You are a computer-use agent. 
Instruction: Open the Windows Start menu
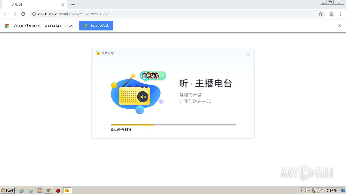coord(8,190)
